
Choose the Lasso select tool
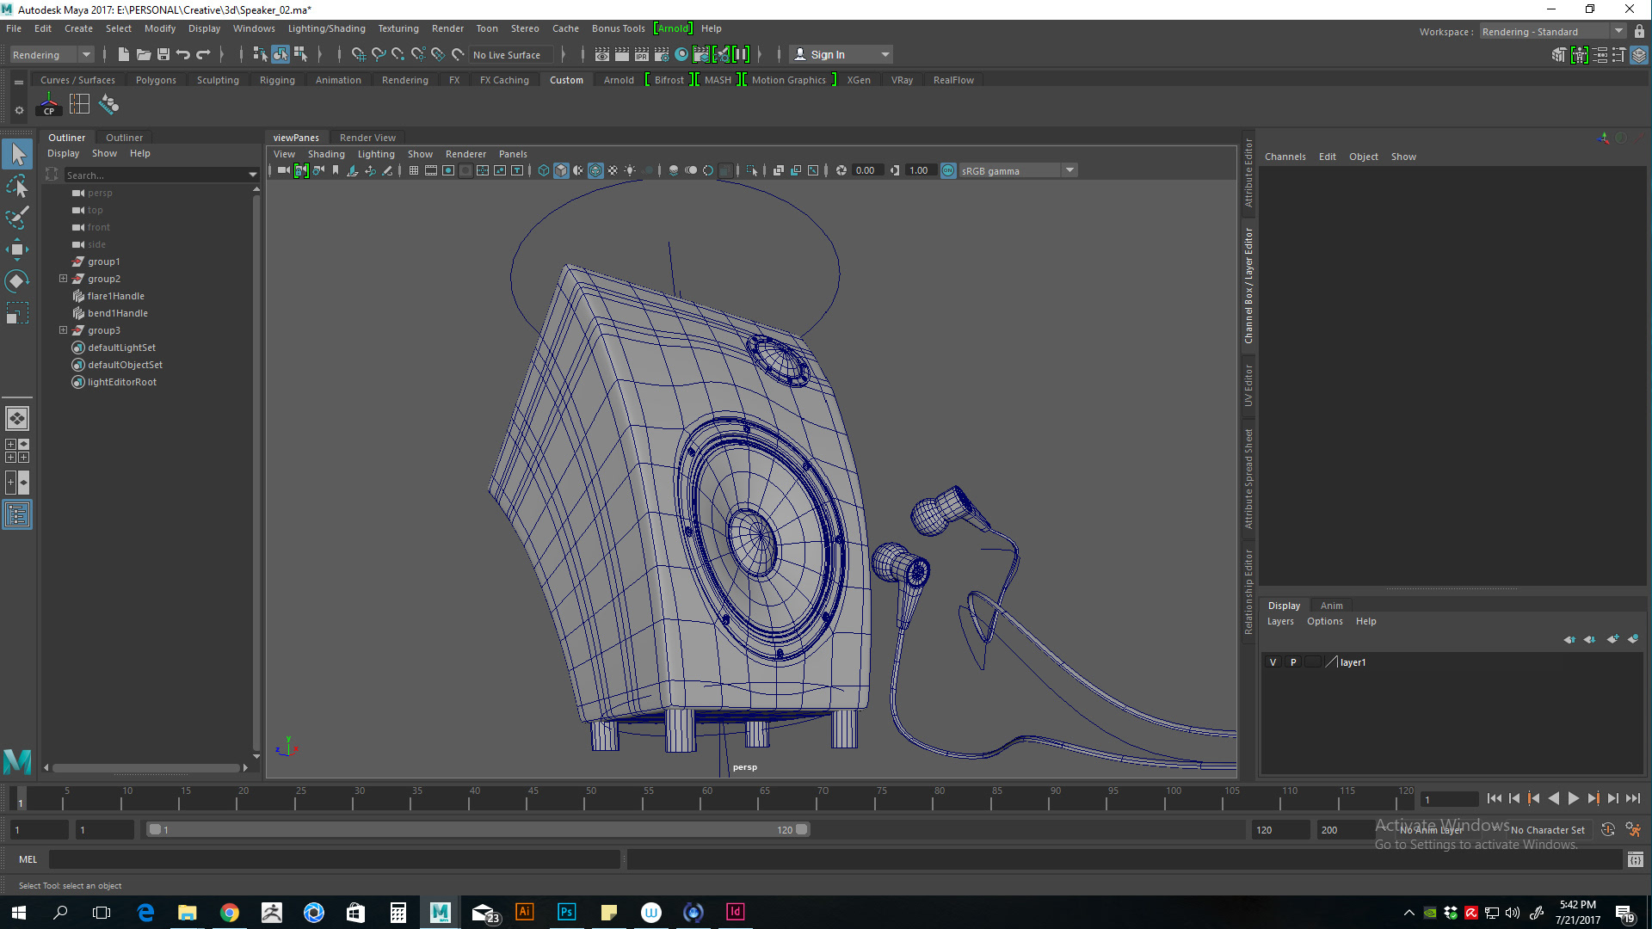(x=16, y=186)
